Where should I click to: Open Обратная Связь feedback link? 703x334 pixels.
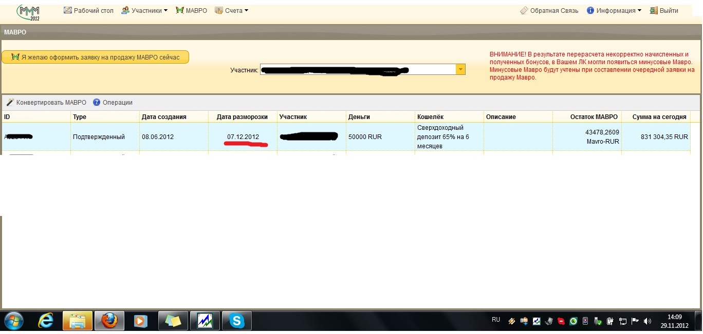click(549, 10)
